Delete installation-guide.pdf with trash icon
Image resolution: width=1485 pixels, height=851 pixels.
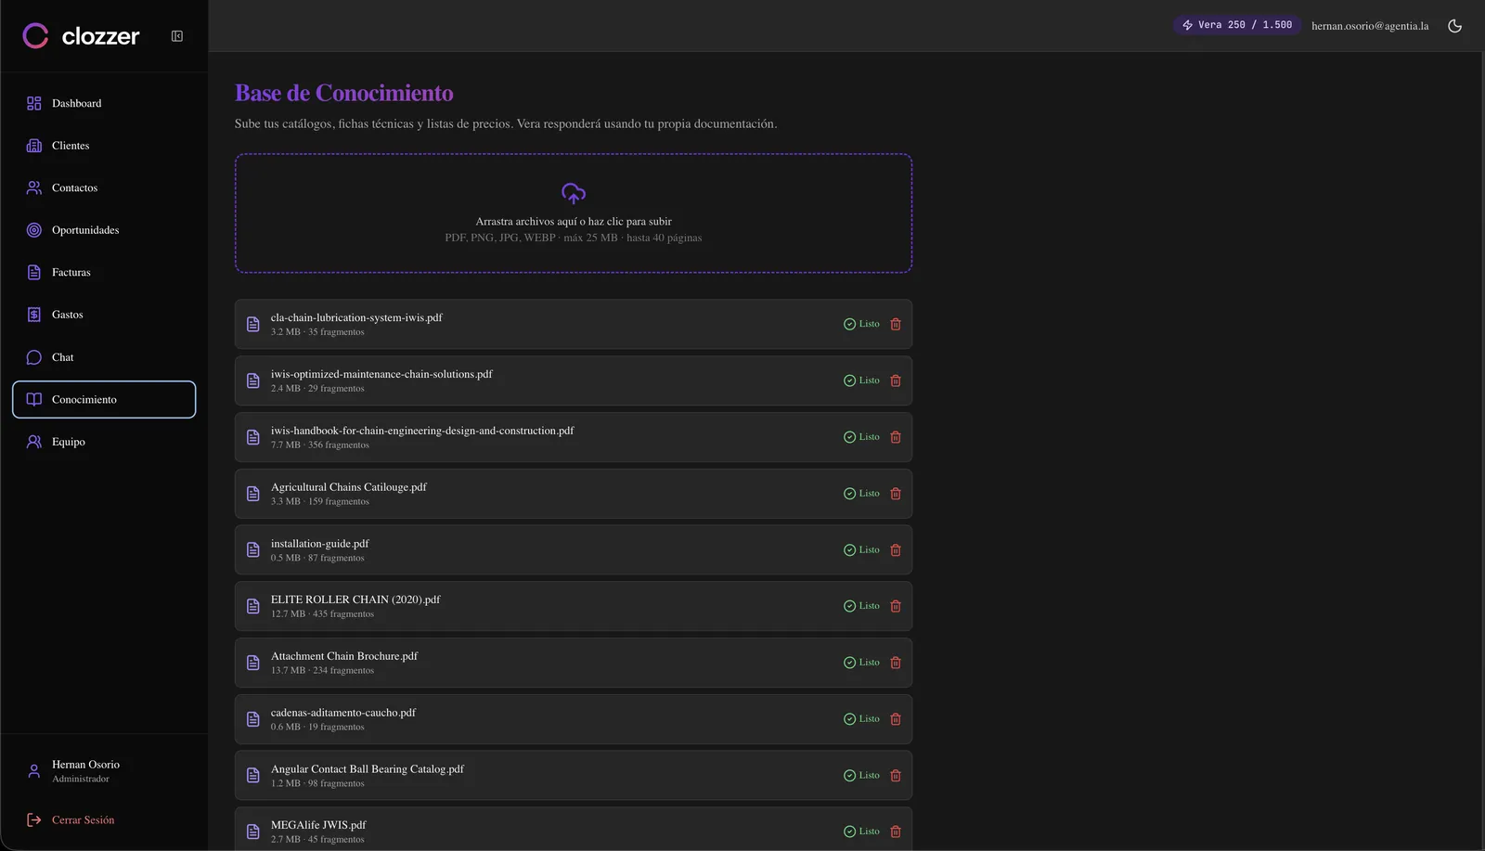896,550
